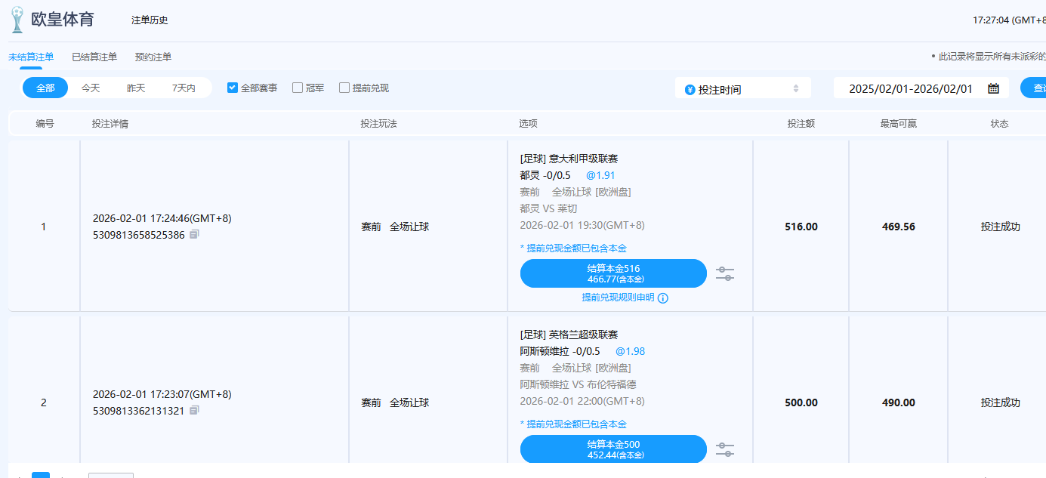Expand the 投注时间 sort dropdown
This screenshot has width=1046, height=478.
795,89
